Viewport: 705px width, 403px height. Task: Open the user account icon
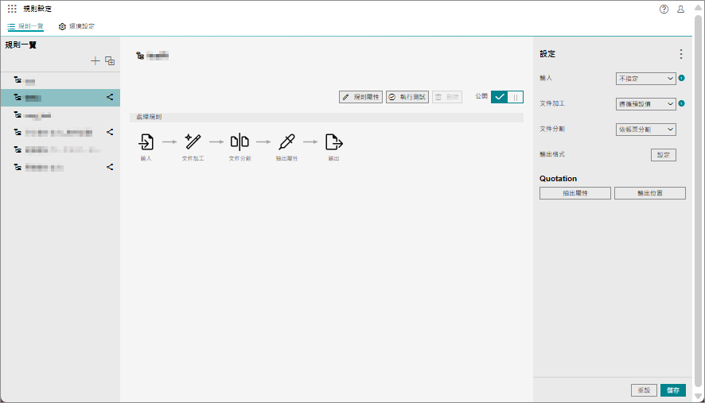(680, 9)
